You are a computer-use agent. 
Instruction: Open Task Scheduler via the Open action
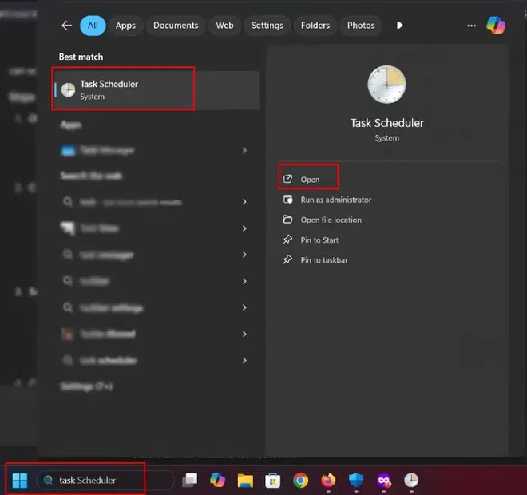308,180
